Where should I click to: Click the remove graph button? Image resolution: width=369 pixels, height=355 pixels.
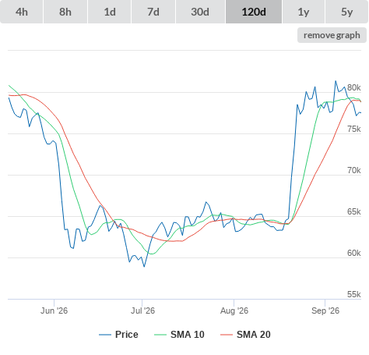click(x=332, y=35)
